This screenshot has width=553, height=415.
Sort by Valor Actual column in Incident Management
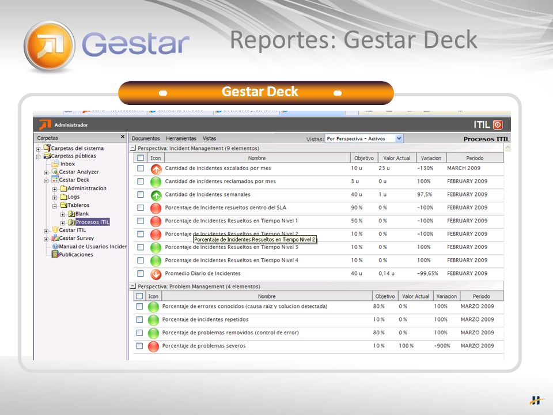tap(397, 158)
